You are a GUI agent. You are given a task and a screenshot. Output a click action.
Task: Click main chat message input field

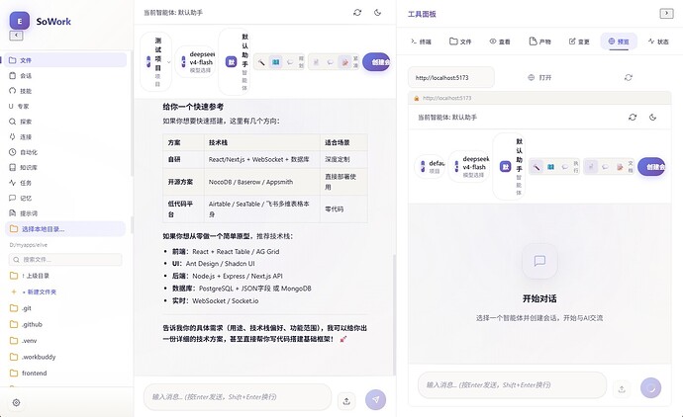[238, 396]
